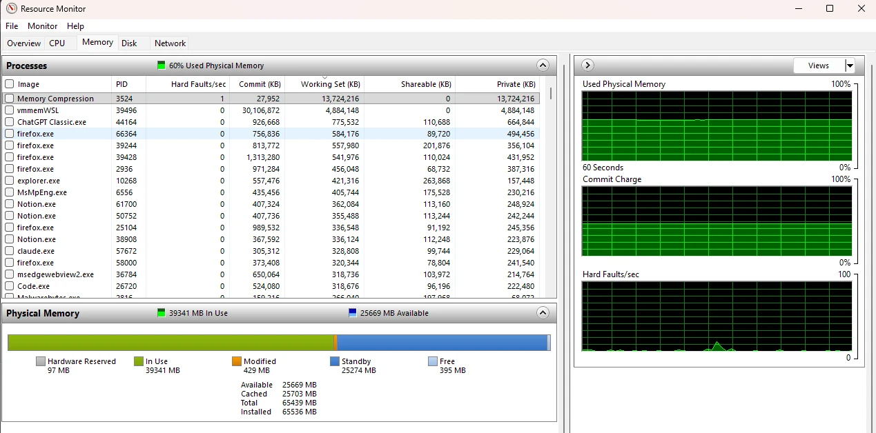Open the Help menu
The image size is (876, 433).
click(75, 26)
